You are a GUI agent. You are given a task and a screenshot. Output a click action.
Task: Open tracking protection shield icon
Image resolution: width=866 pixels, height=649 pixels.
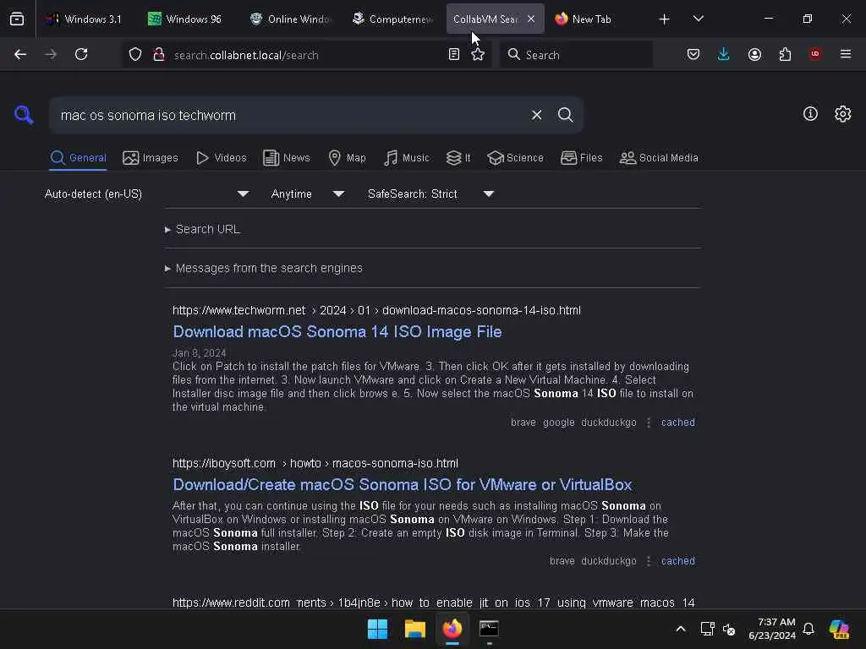(x=135, y=55)
